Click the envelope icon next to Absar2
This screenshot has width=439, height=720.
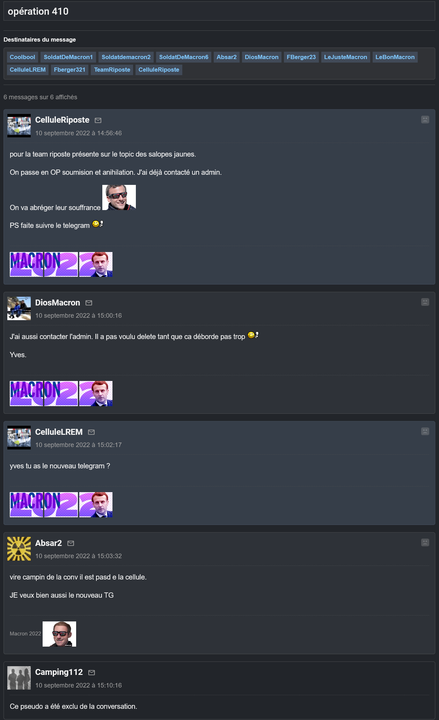(71, 543)
